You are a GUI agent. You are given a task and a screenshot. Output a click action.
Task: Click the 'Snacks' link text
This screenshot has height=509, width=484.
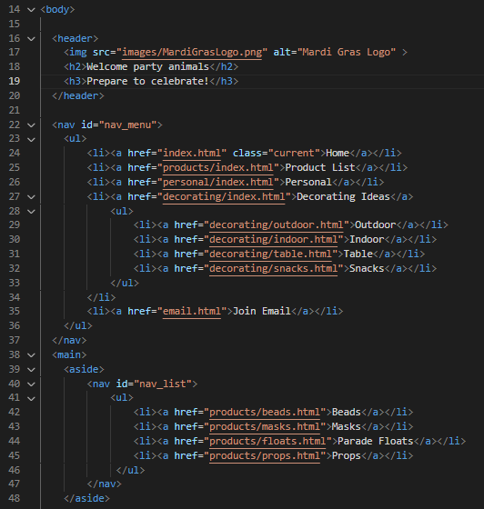click(367, 268)
